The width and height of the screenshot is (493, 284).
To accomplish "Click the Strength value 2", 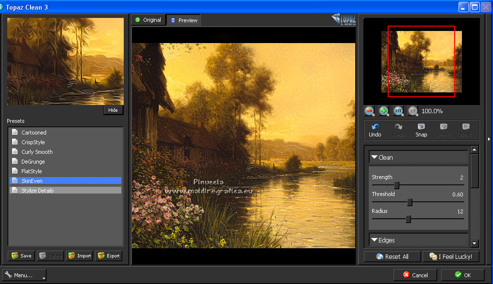I will point(461,178).
